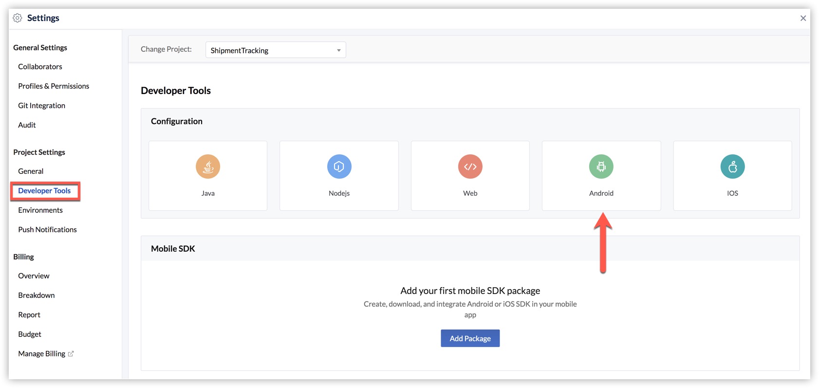Navigate to Environments
This screenshot has width=819, height=388.
click(x=40, y=210)
